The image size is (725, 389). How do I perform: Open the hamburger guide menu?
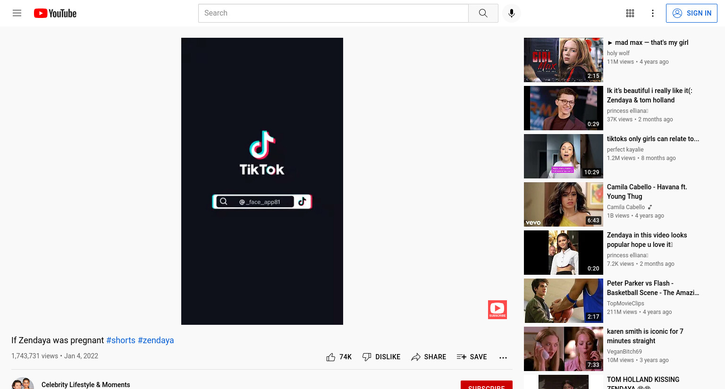pos(17,13)
